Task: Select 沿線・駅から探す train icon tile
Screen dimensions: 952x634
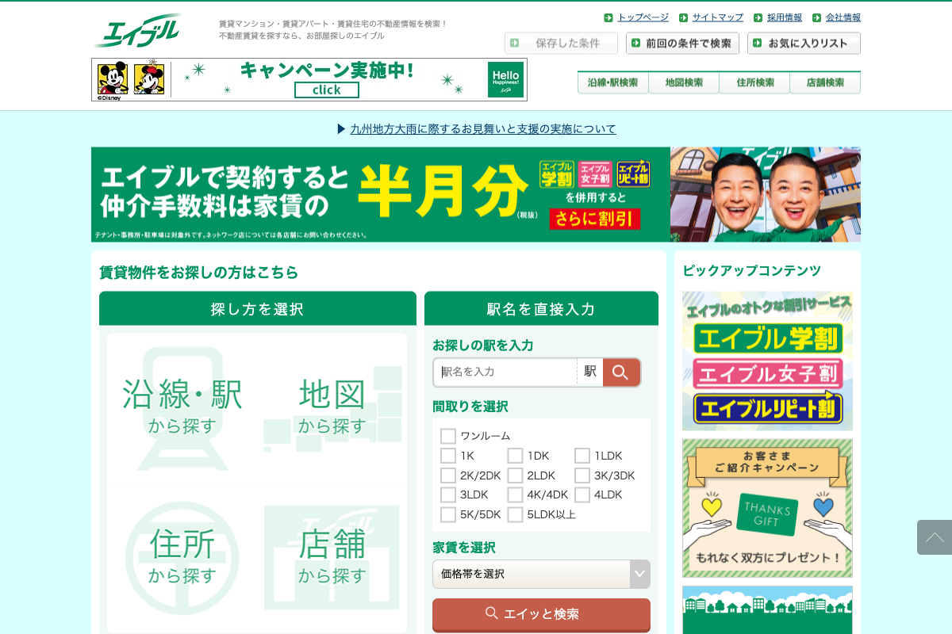Action: point(182,407)
